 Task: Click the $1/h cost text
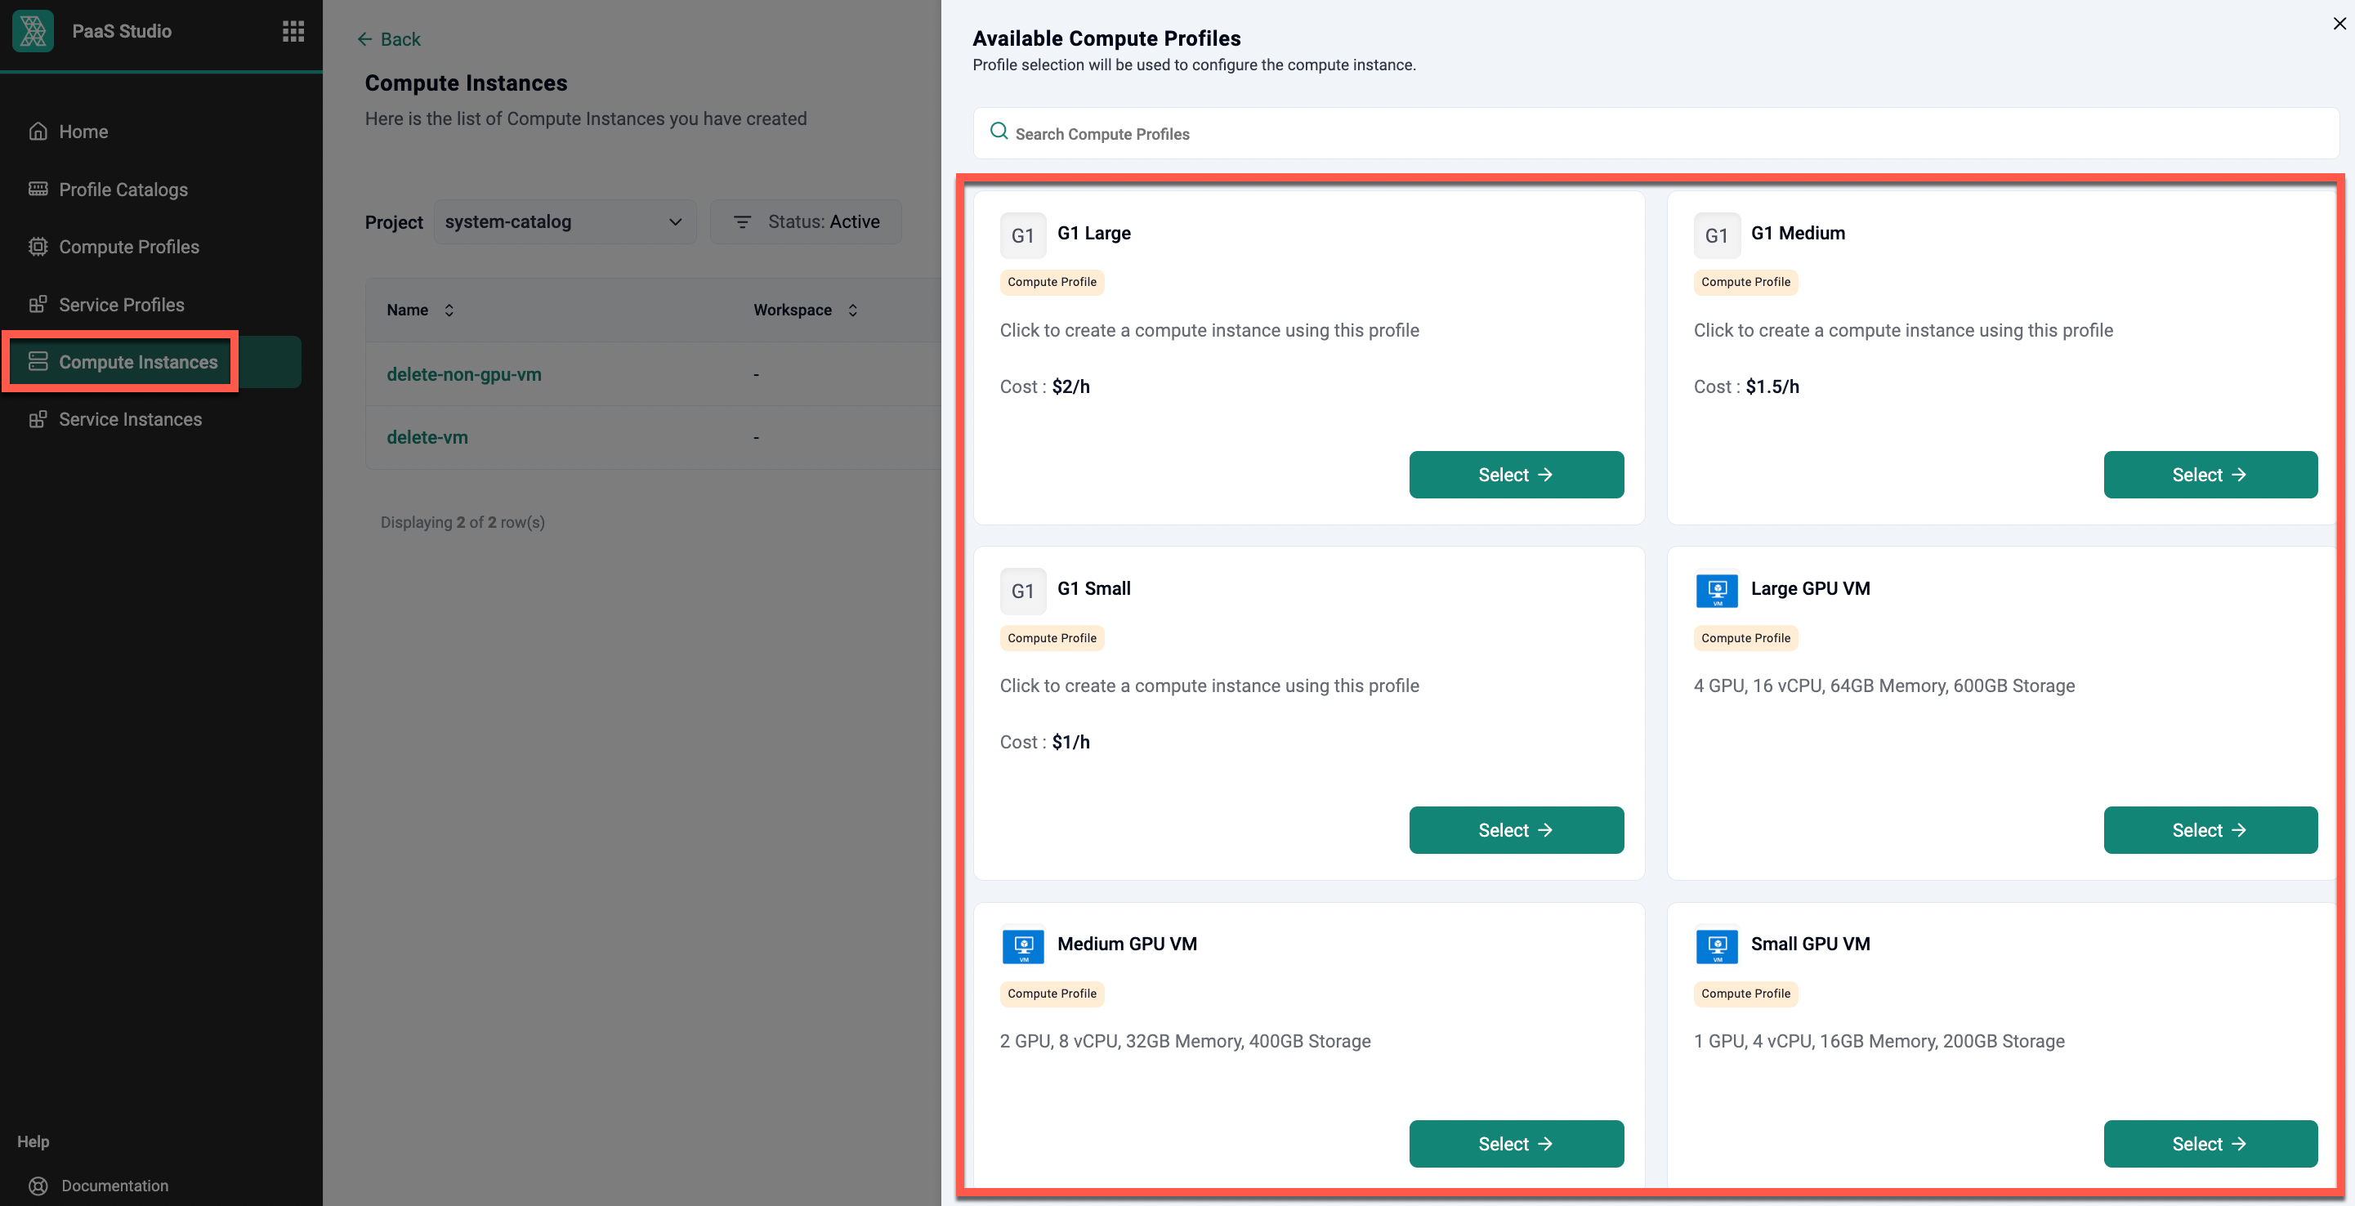coord(1070,743)
